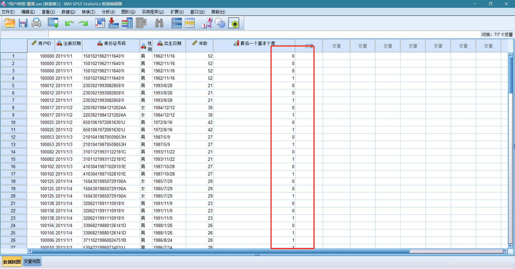The height and width of the screenshot is (269, 515).
Task: Click the binoculars Find icon
Action: [x=159, y=23]
